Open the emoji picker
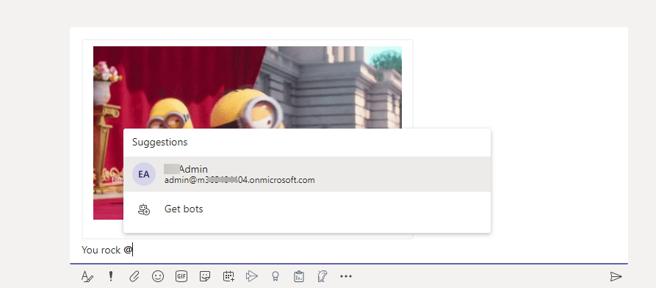The image size is (656, 288). (158, 276)
